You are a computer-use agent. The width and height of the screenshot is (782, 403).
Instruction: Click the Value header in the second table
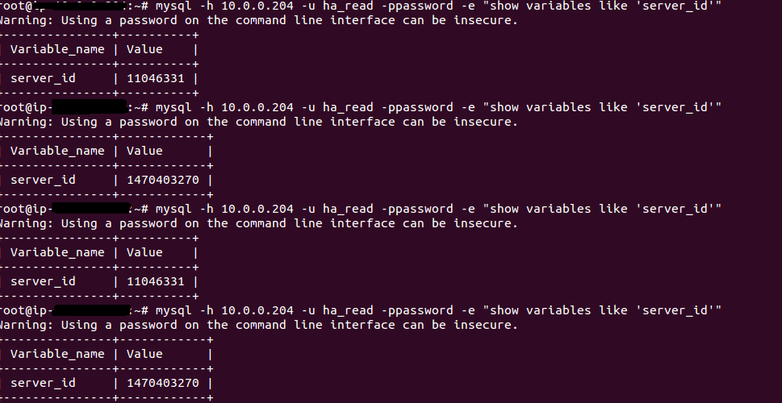144,151
